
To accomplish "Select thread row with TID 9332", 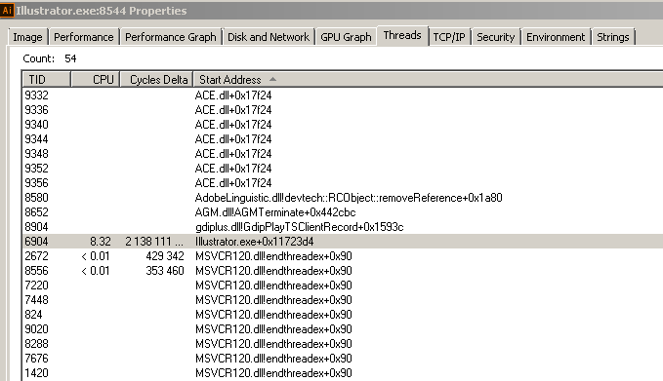I will pyautogui.click(x=343, y=95).
